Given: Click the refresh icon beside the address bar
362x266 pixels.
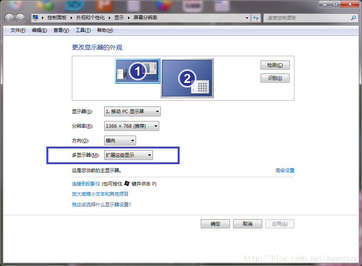Looking at the screenshot, I should [256, 18].
